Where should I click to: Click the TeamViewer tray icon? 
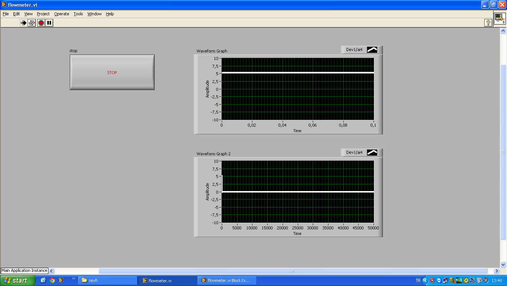coord(439,280)
